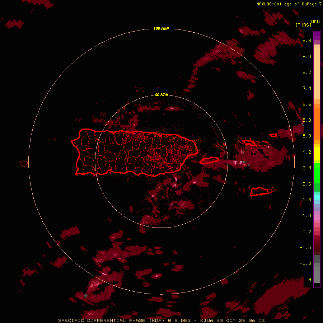Click the [PHAS] legend unit label
The height and width of the screenshot is (323, 323).
tap(303, 25)
